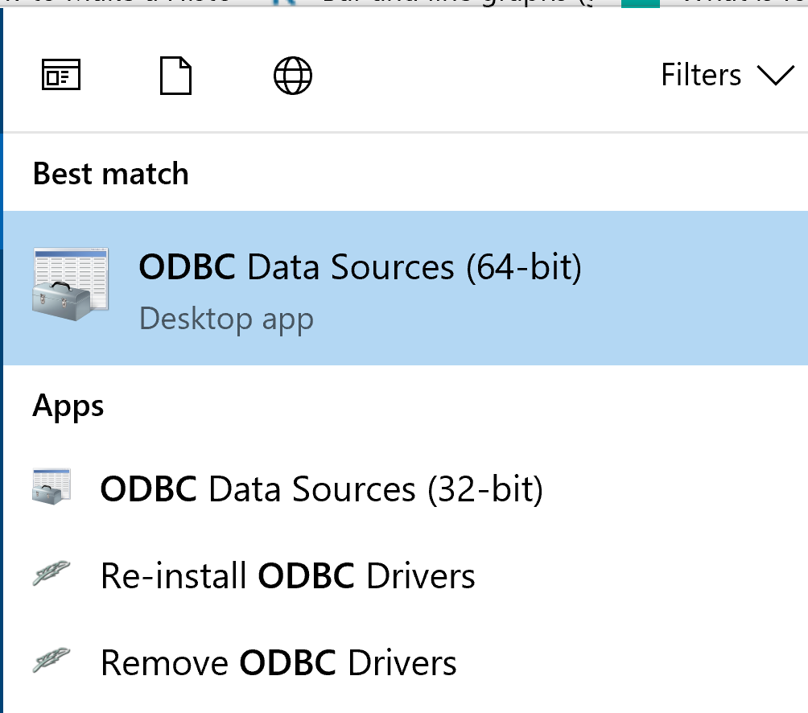Click the globe Web search icon

pyautogui.click(x=292, y=75)
